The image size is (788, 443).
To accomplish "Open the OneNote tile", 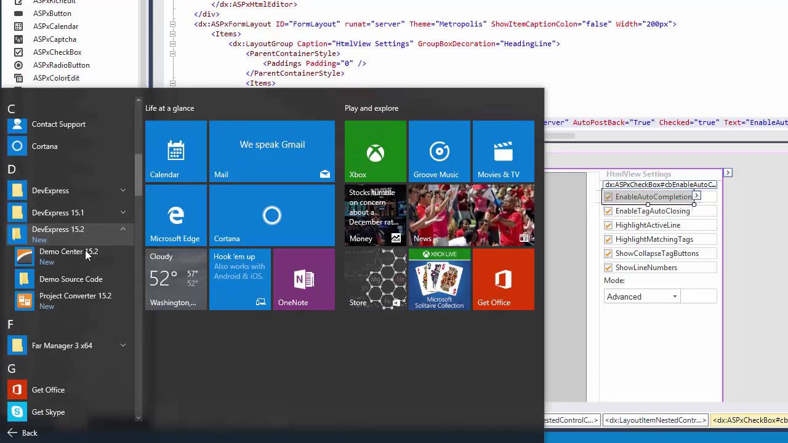I will (304, 279).
